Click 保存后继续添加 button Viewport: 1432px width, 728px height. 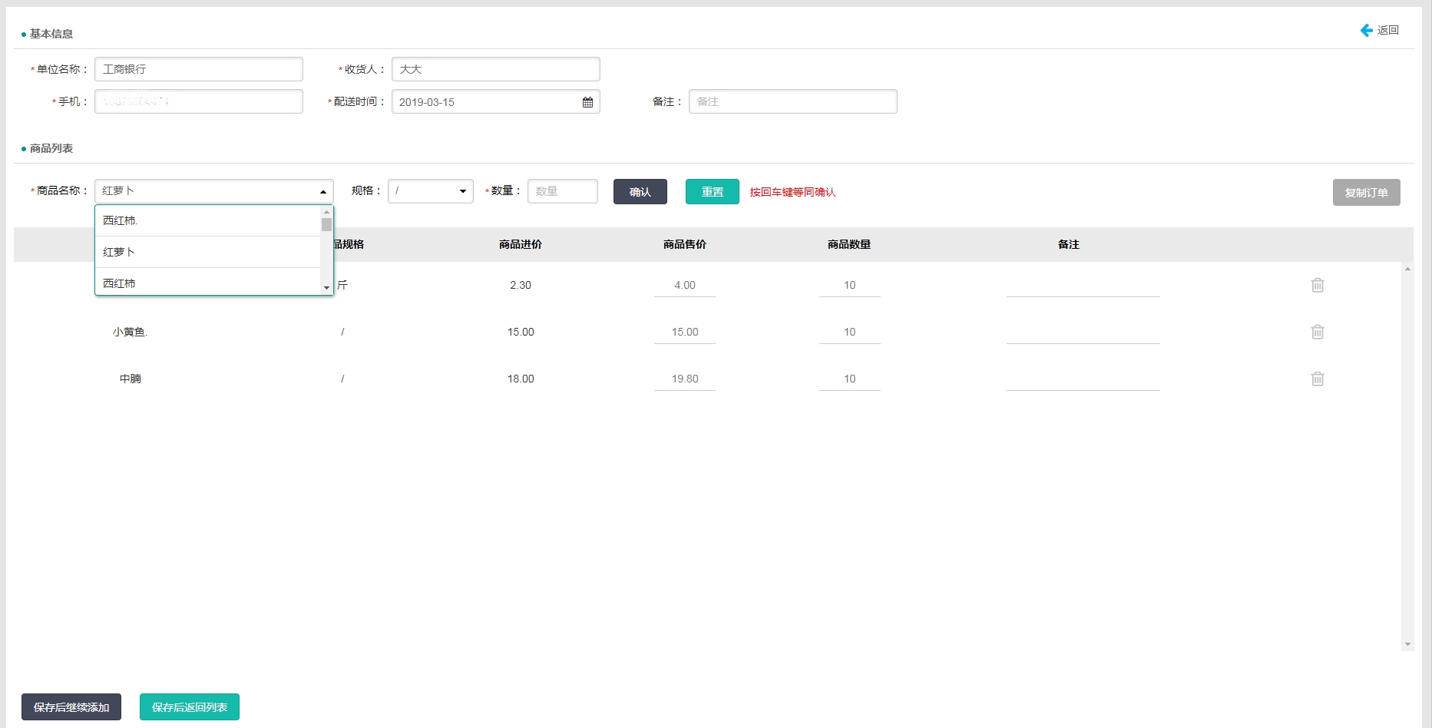(71, 707)
